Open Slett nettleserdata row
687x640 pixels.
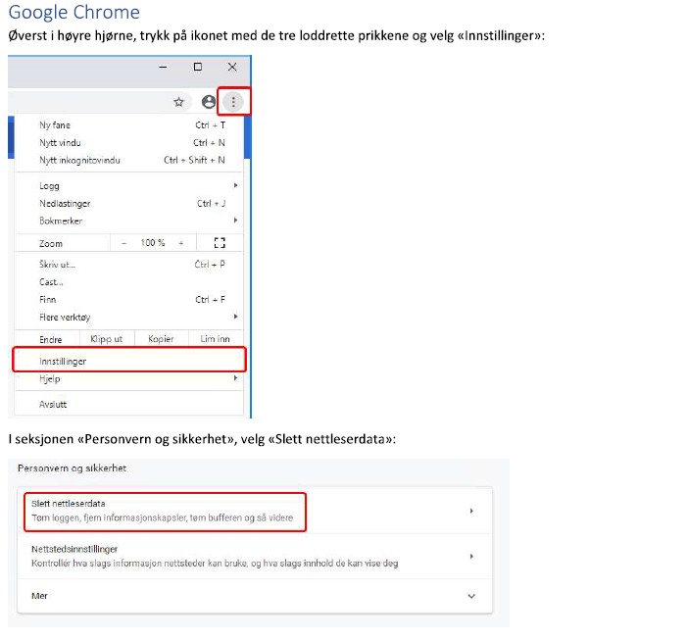point(255,511)
